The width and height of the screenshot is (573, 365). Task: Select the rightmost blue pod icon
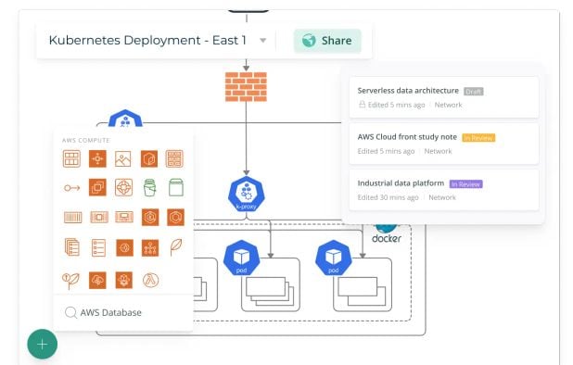coord(334,258)
